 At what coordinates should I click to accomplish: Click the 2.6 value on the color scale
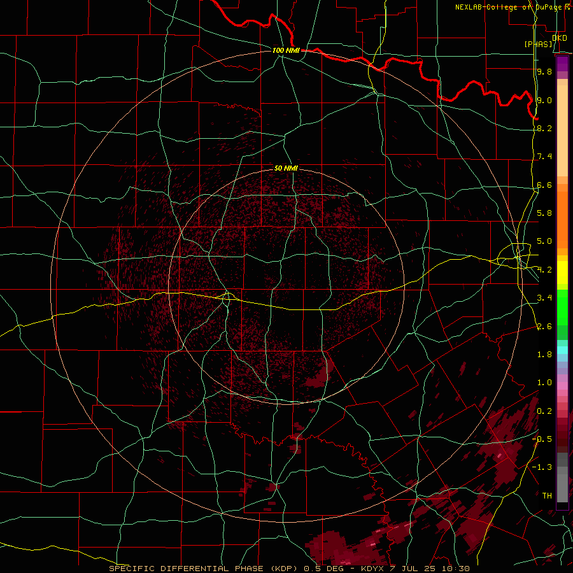(x=544, y=327)
